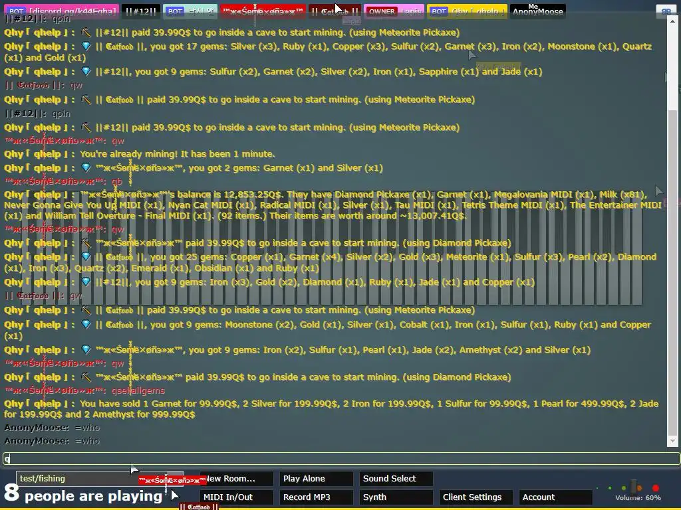
Task: Click gem icon in ||#12|| Iron (x3) gems message
Action: click(x=86, y=282)
